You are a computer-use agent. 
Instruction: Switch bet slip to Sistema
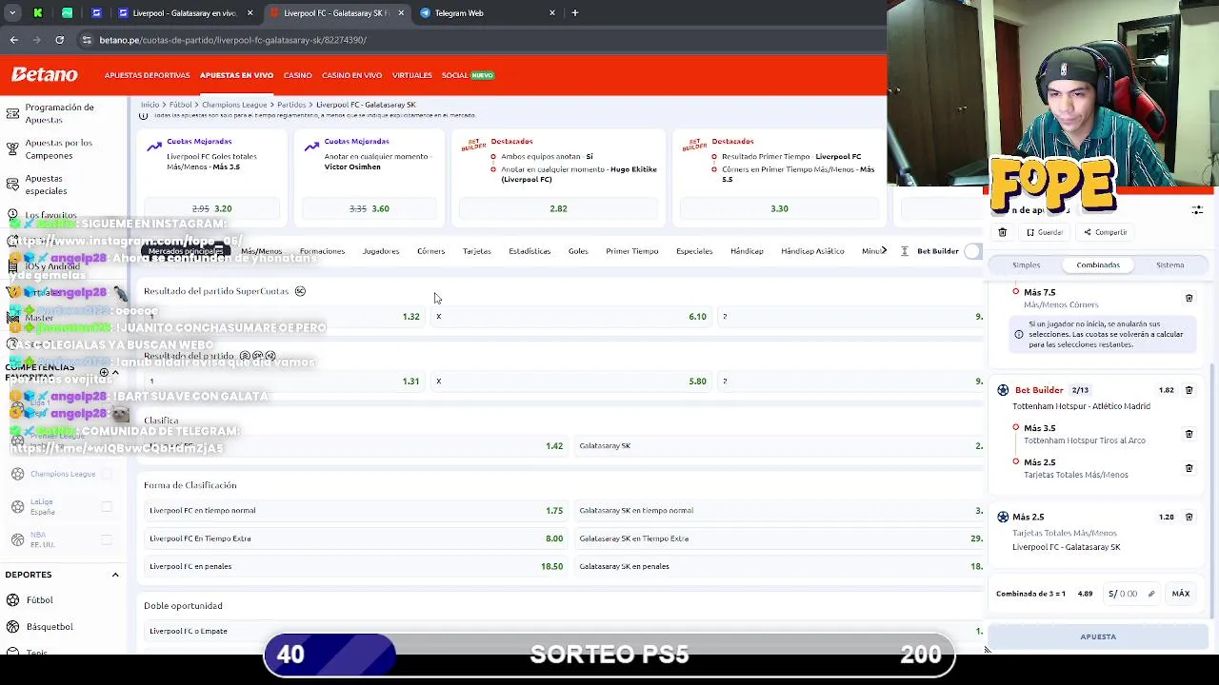click(x=1169, y=265)
